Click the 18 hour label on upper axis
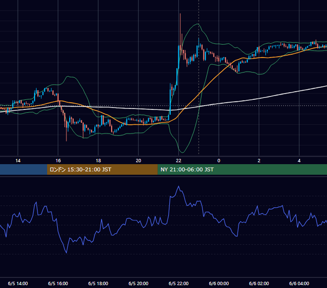Image resolution: width=327 pixels, height=288 pixels. [x=98, y=161]
